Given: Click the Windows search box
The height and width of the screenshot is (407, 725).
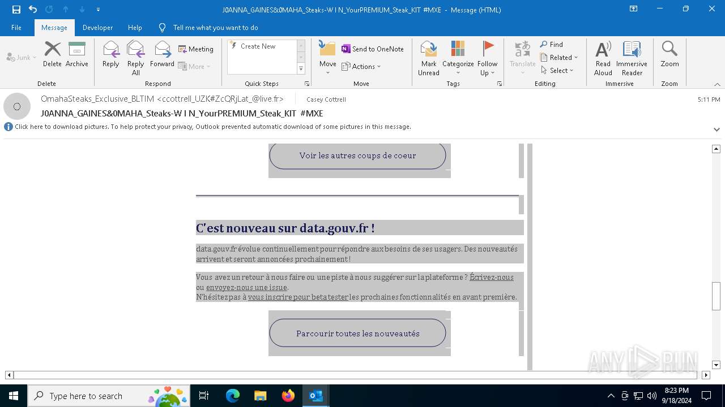Looking at the screenshot, I should 108,396.
